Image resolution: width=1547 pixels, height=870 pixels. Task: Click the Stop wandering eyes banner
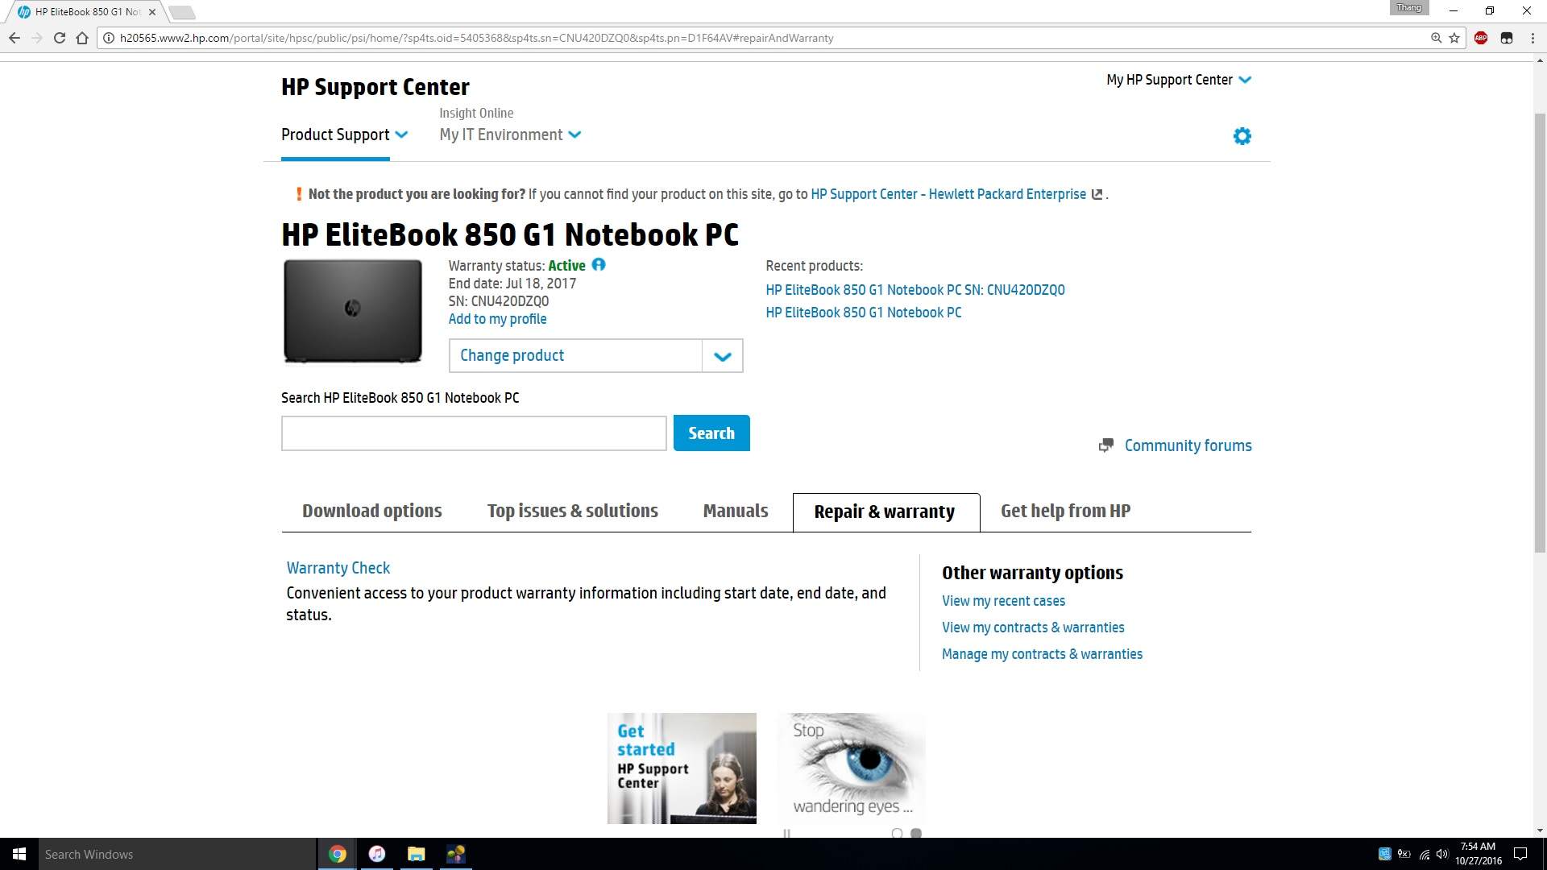click(852, 768)
